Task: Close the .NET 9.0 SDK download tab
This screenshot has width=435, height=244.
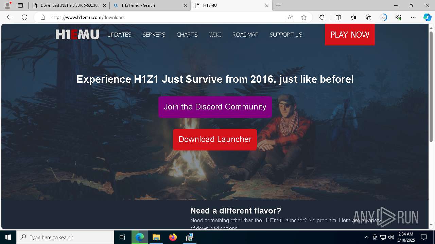Action: coord(104,5)
